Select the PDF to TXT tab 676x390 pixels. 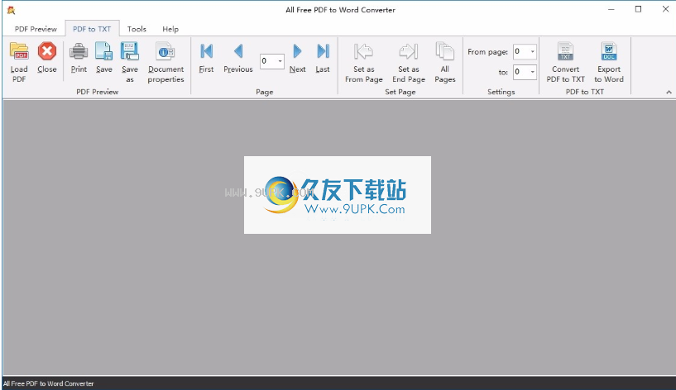[92, 29]
